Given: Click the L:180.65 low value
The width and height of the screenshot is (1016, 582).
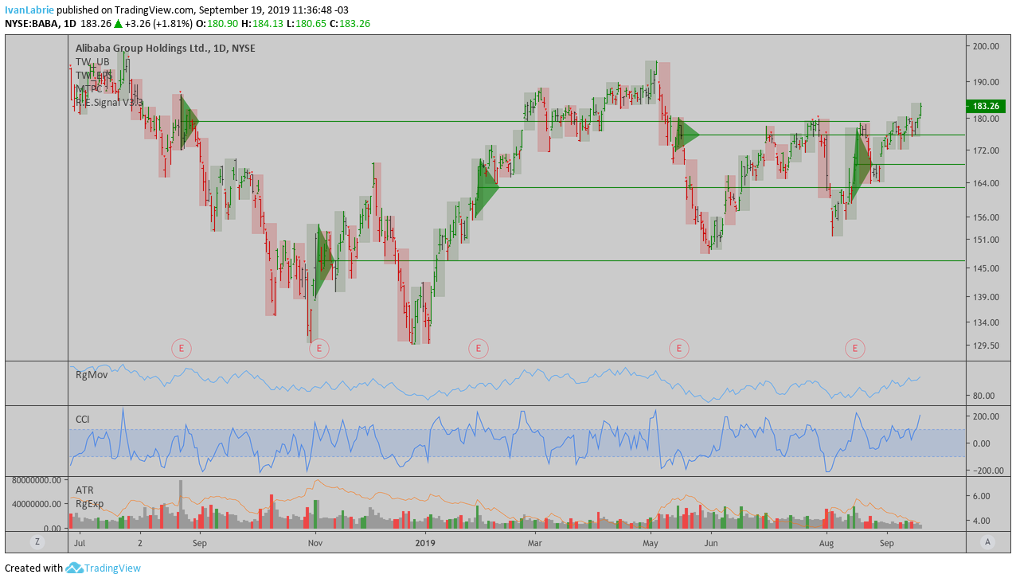Looking at the screenshot, I should (x=308, y=24).
